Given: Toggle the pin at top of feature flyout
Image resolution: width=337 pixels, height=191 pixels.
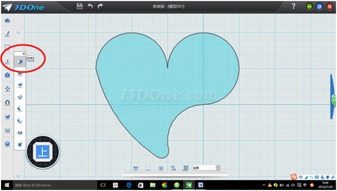Looking at the screenshot, I should tap(23, 53).
